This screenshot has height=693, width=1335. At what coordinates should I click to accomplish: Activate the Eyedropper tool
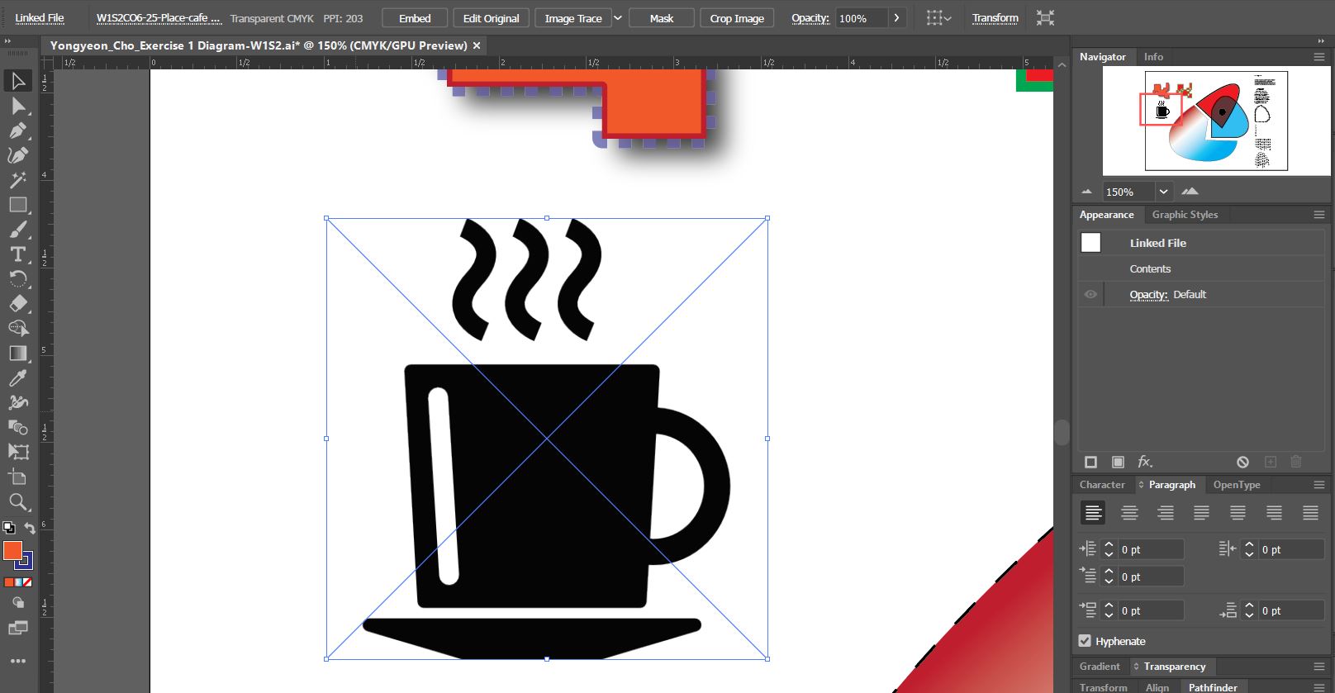coord(17,378)
